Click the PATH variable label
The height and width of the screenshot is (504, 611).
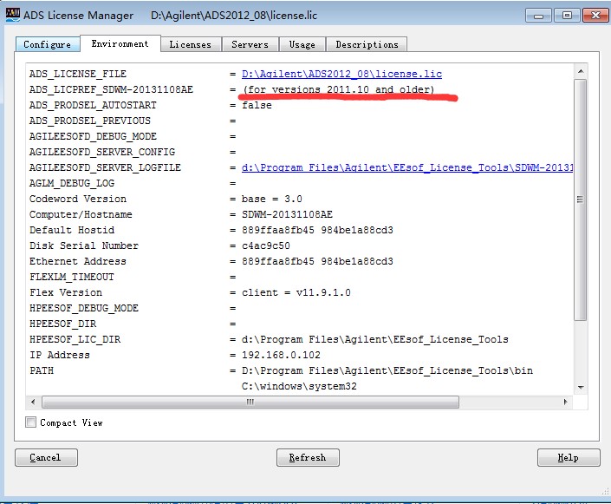click(42, 370)
